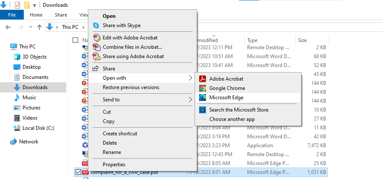Click the 3D Objects icon in sidebar
This screenshot has height=179, width=383.
[x=17, y=57]
